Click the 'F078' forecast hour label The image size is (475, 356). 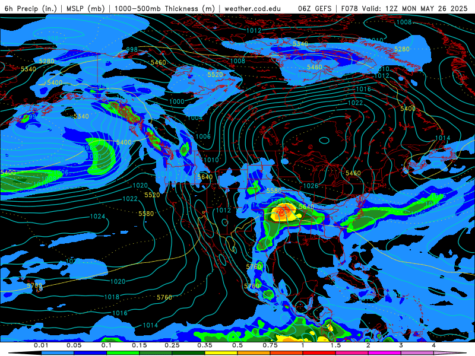point(349,8)
